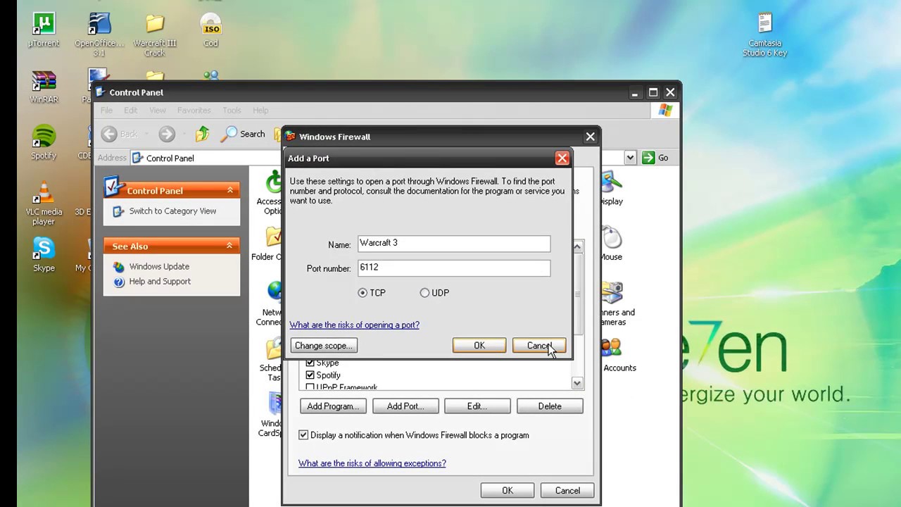Viewport: 901px width, 507px height.
Task: Click the Help and Support icon
Action: pyautogui.click(x=119, y=282)
